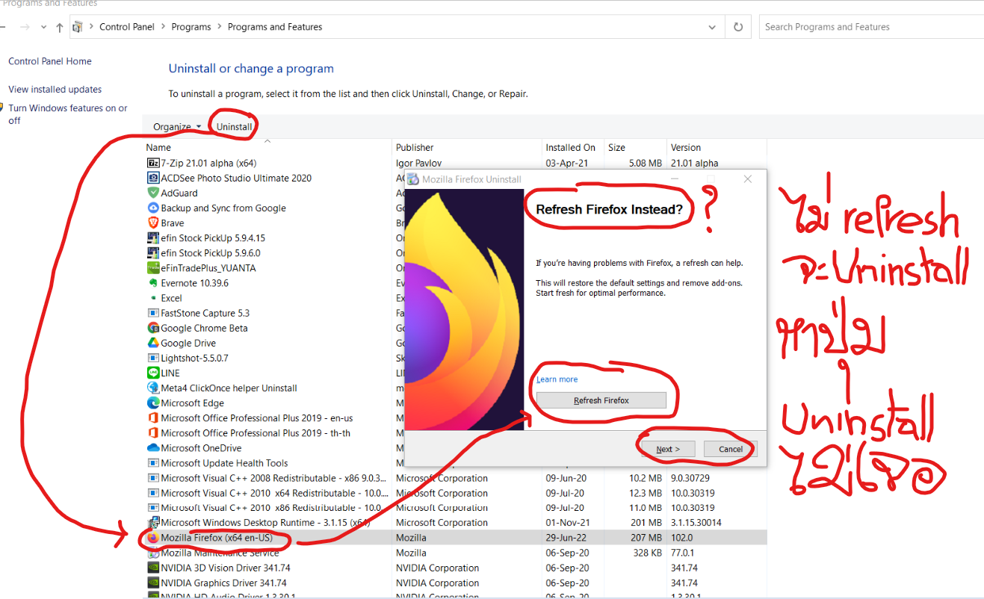
Task: Expand the address bar previous locations dropdown
Action: coord(711,27)
